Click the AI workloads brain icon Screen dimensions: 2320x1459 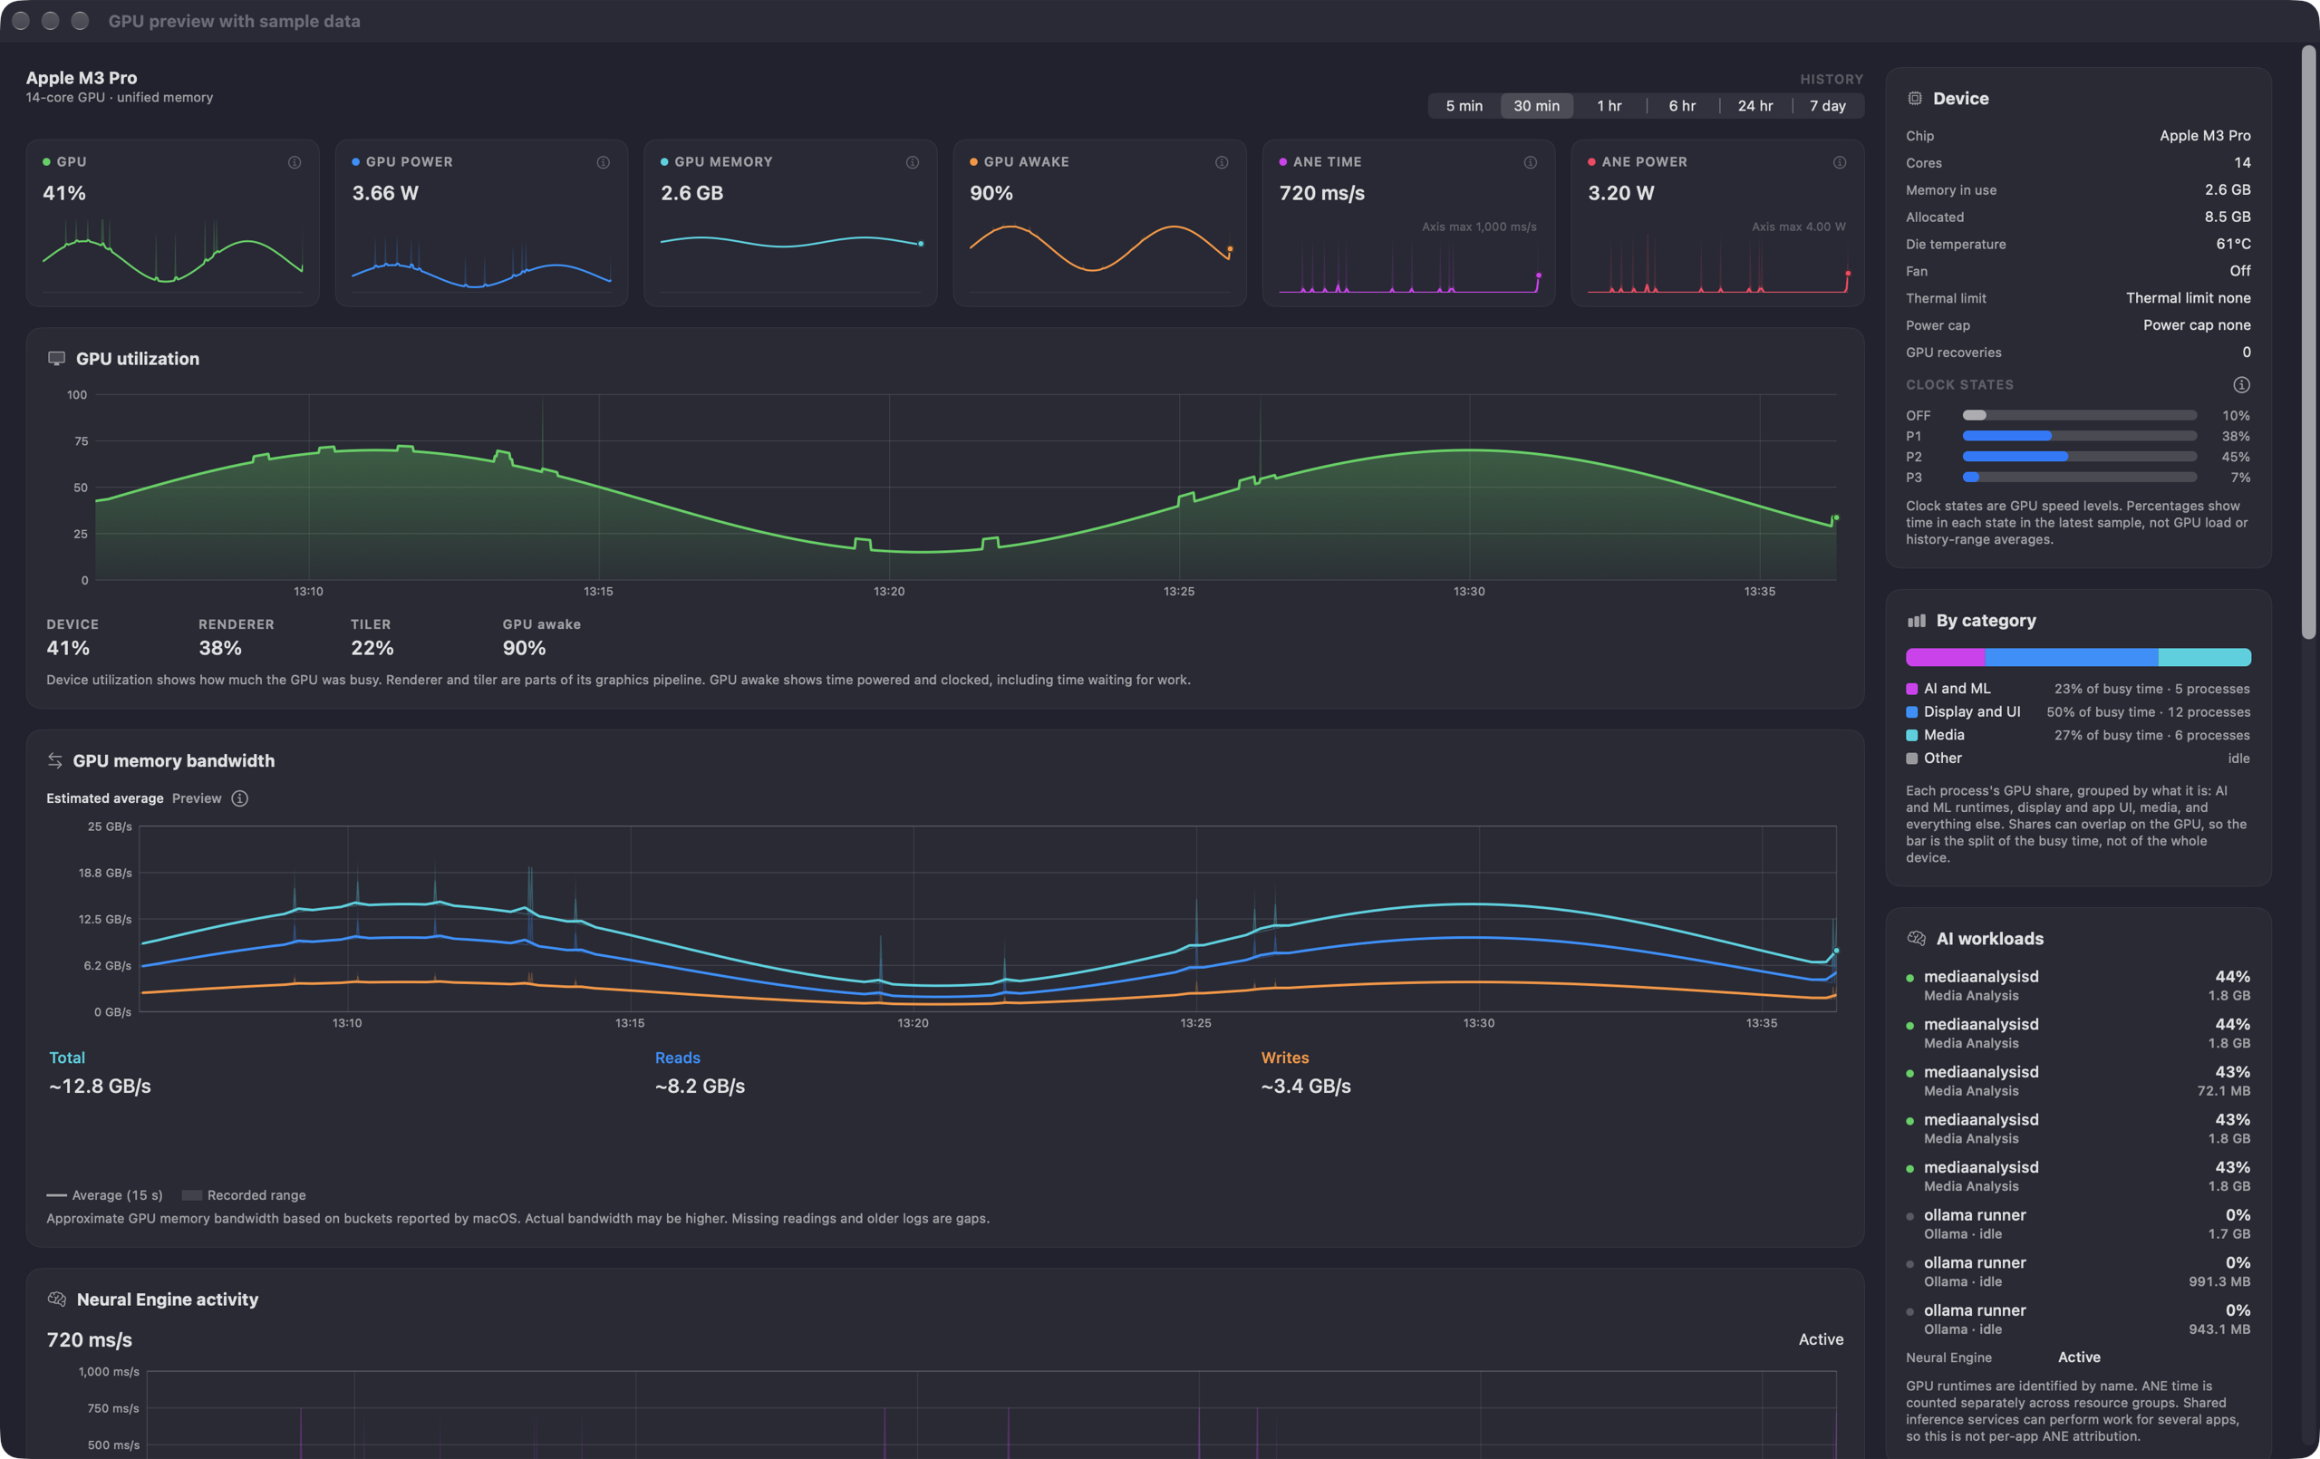click(x=1917, y=939)
